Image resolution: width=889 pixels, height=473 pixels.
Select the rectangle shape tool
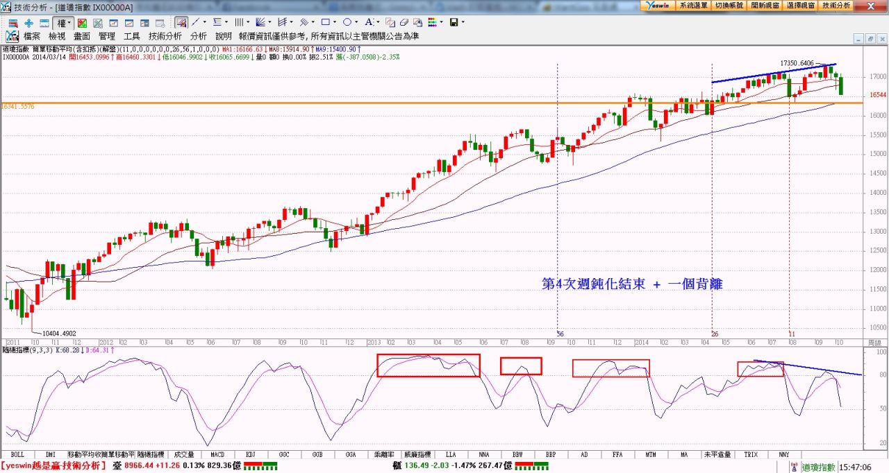[326, 23]
